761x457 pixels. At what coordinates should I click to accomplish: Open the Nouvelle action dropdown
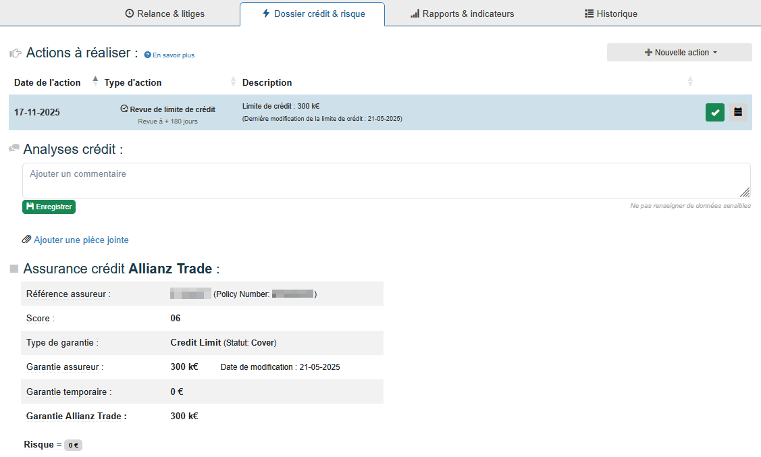(679, 52)
